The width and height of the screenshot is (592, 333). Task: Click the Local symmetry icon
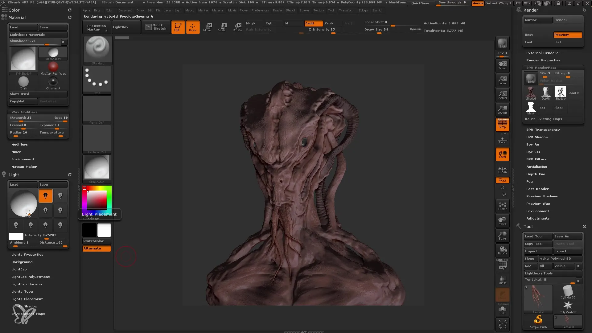pos(502,169)
